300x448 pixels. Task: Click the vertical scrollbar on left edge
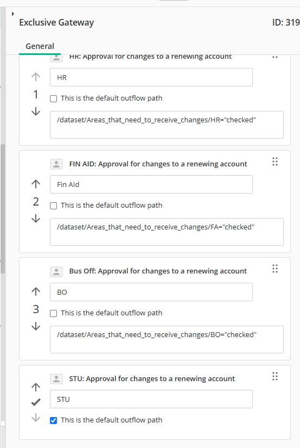click(3, 209)
